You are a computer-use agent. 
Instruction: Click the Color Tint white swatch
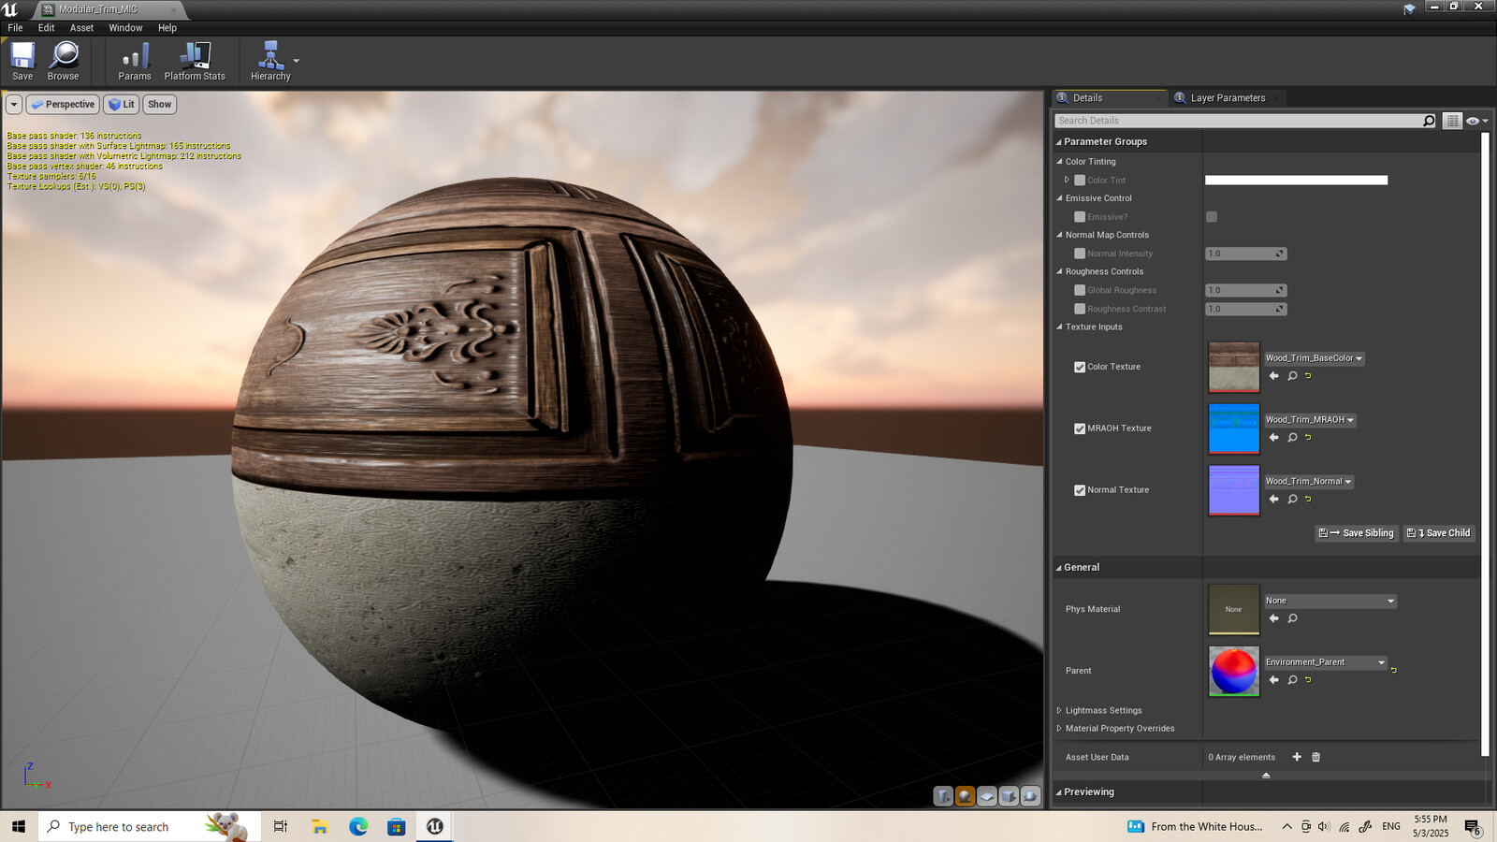point(1296,181)
